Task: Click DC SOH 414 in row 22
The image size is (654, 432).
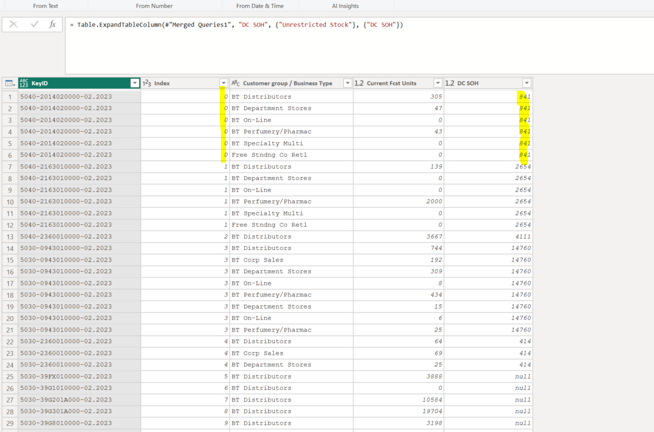Action: pos(488,341)
